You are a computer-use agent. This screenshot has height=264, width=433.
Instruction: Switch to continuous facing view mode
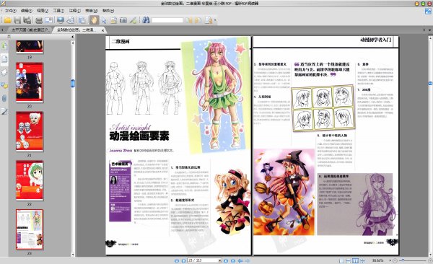coord(362,260)
